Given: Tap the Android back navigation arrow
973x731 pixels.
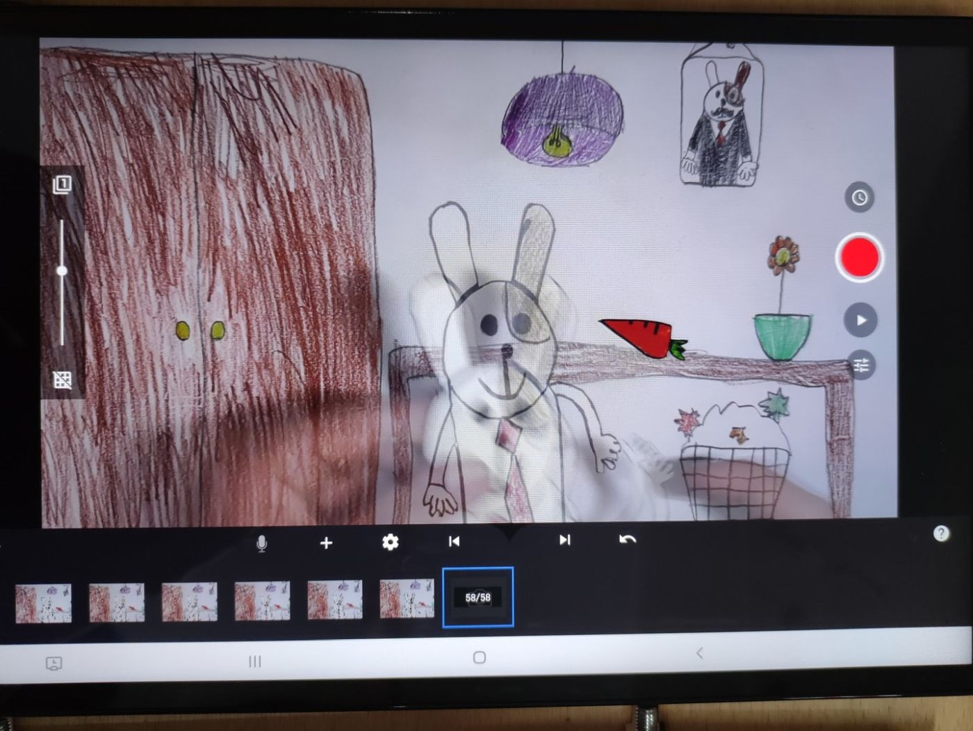Looking at the screenshot, I should (x=699, y=654).
